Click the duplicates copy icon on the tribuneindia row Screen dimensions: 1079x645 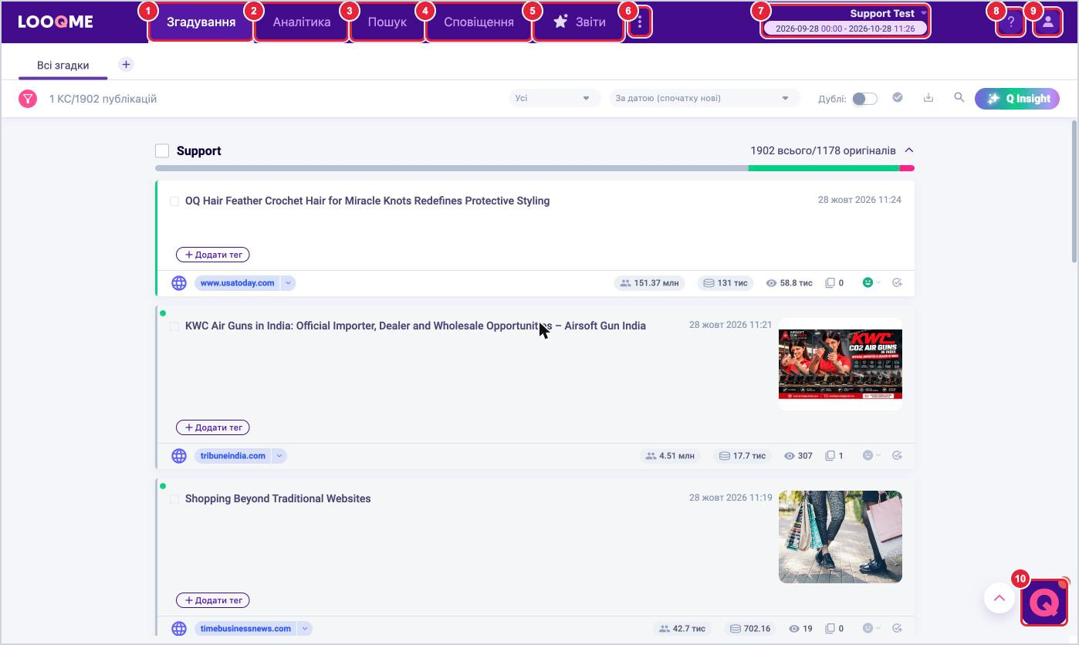(x=830, y=456)
